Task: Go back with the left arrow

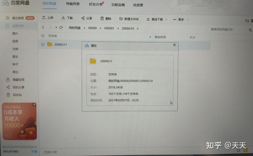Action: click(x=43, y=27)
